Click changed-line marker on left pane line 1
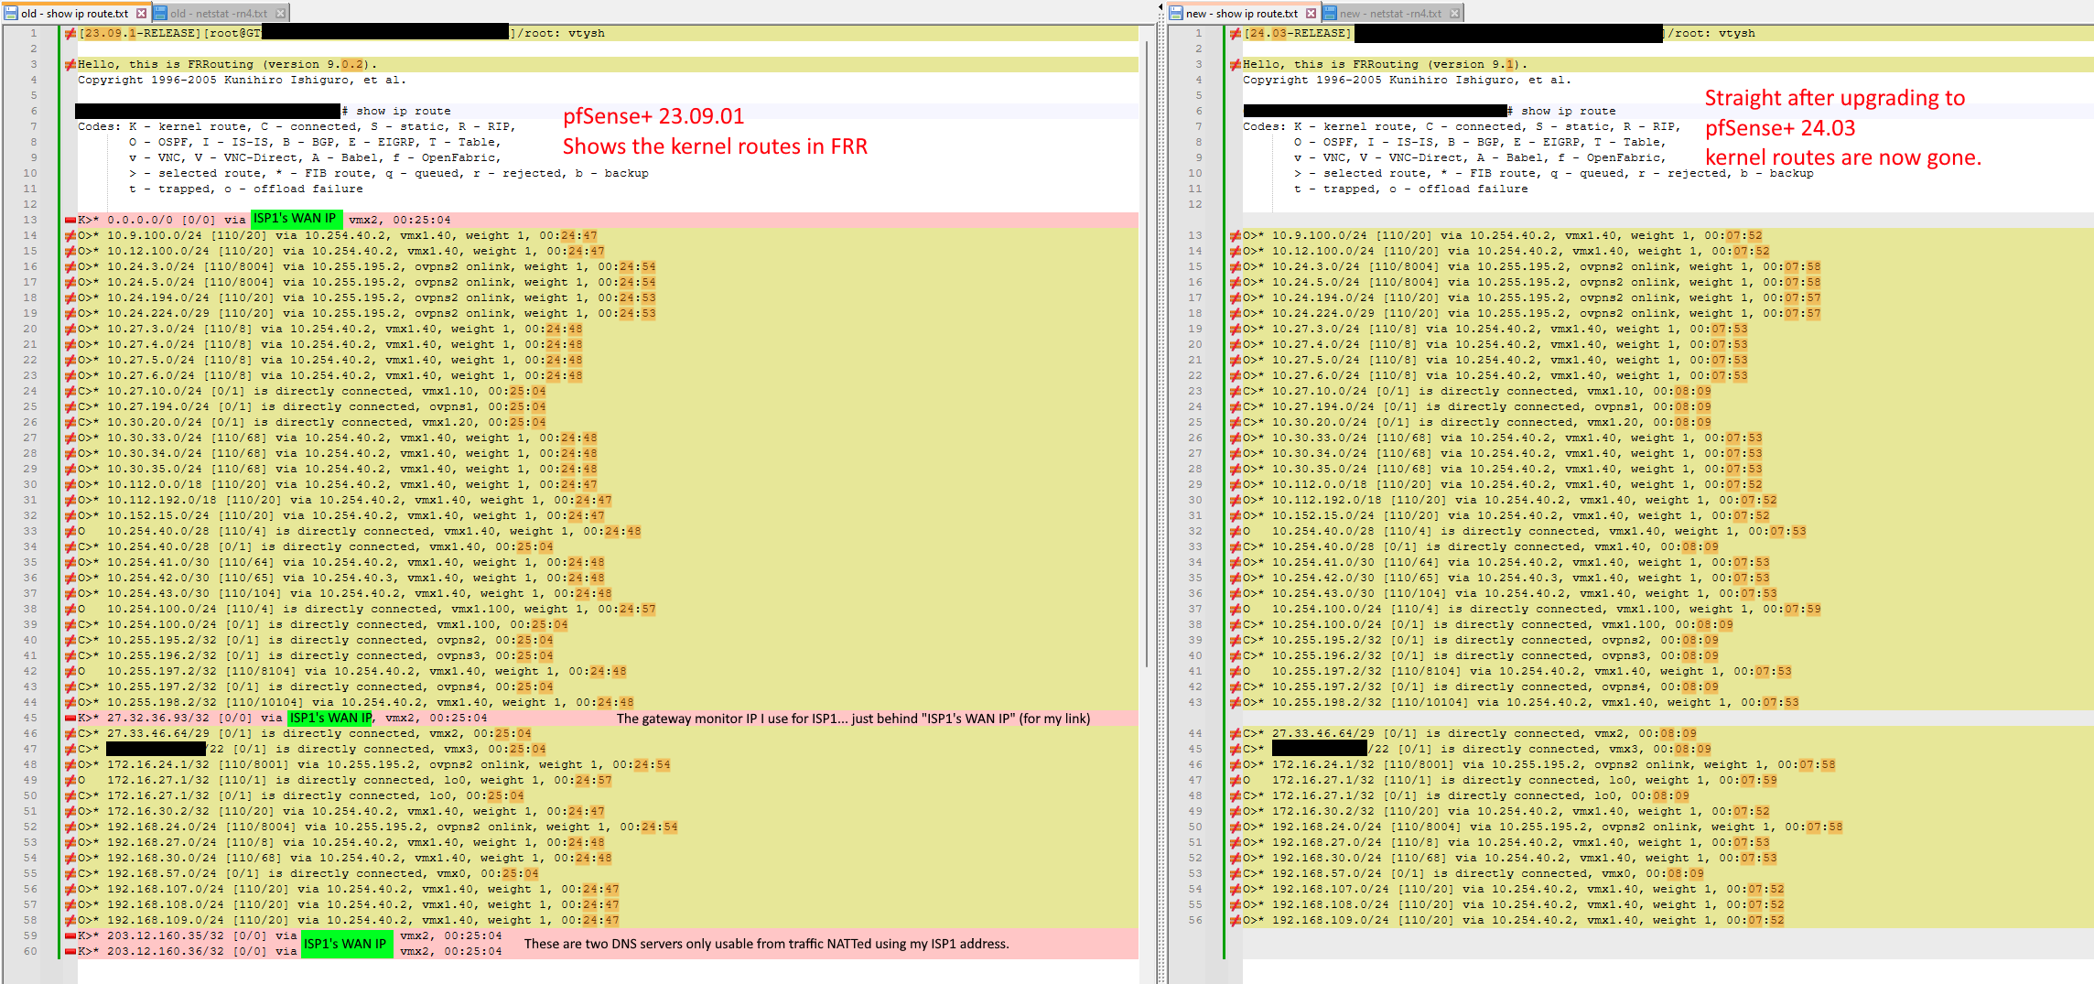 point(70,34)
